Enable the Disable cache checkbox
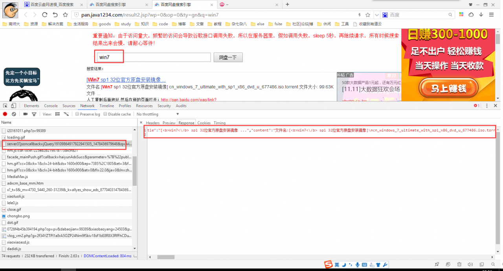Screen dimensions: 503x271 pyautogui.click(x=105, y=114)
